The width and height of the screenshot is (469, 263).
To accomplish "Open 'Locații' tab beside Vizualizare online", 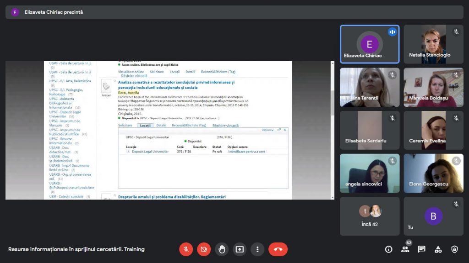I will pos(175,72).
